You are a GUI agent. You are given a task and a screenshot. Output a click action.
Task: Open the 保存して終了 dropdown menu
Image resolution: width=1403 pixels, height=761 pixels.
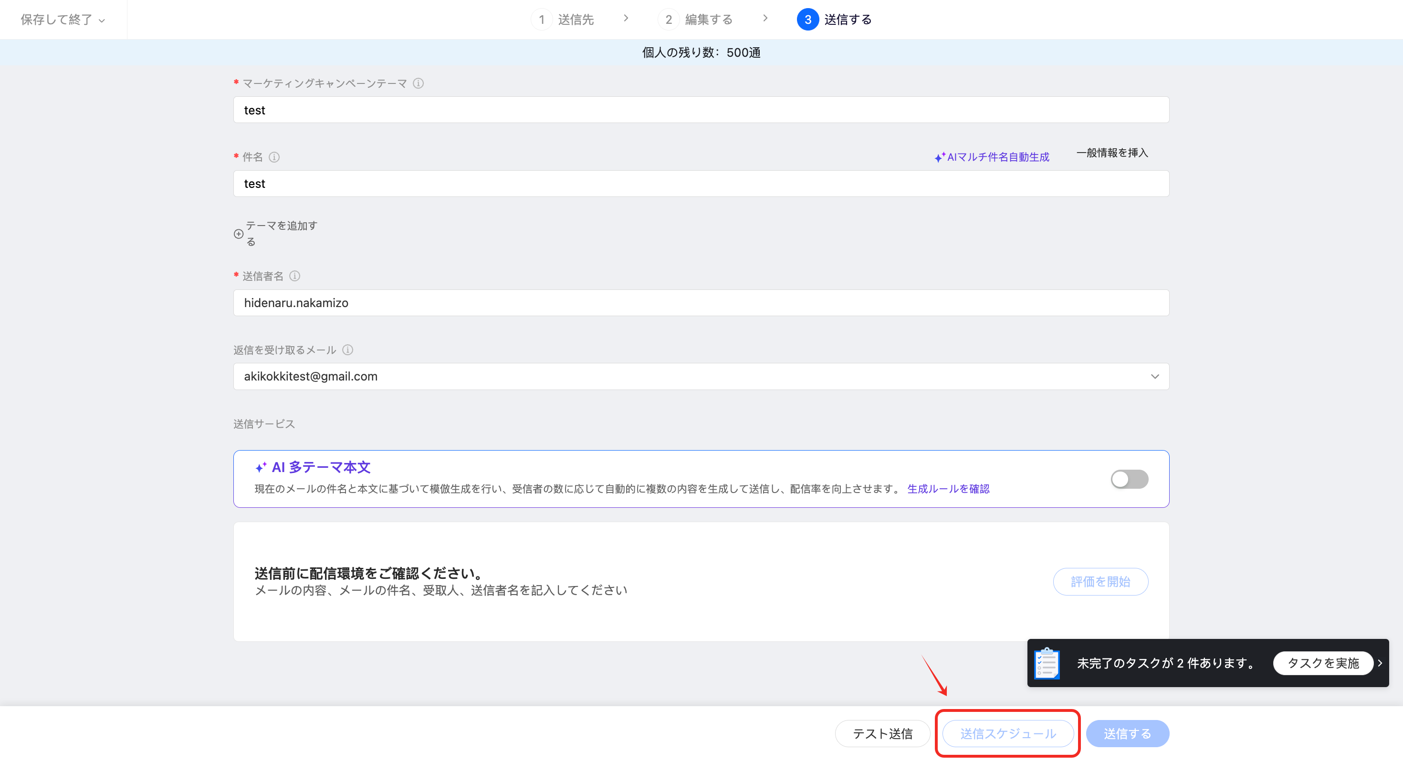[63, 20]
